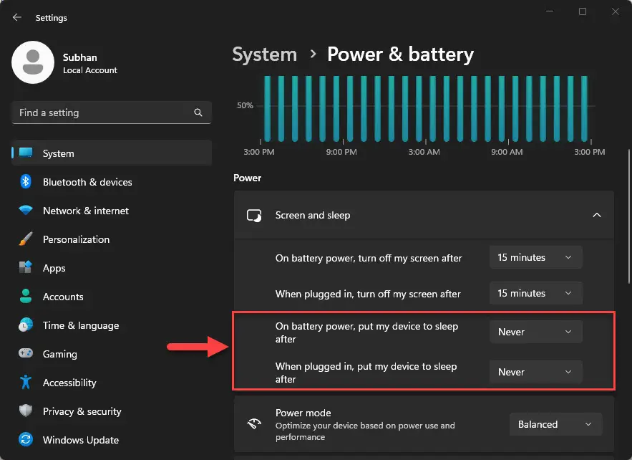Click the Bluetooth icon in sidebar
632x460 pixels.
click(x=26, y=181)
